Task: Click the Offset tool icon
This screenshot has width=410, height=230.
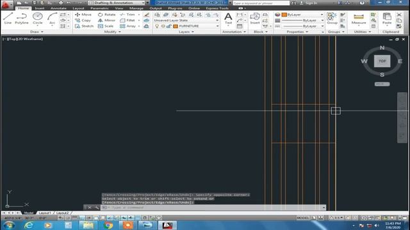Action: (x=147, y=26)
